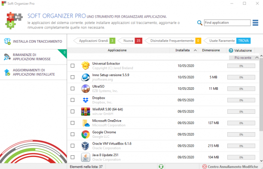Open Installa con Tracciamento section
This screenshot has height=169, width=263.
[x=34, y=42]
